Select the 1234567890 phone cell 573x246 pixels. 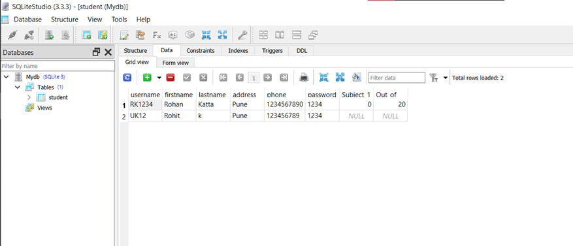point(285,104)
